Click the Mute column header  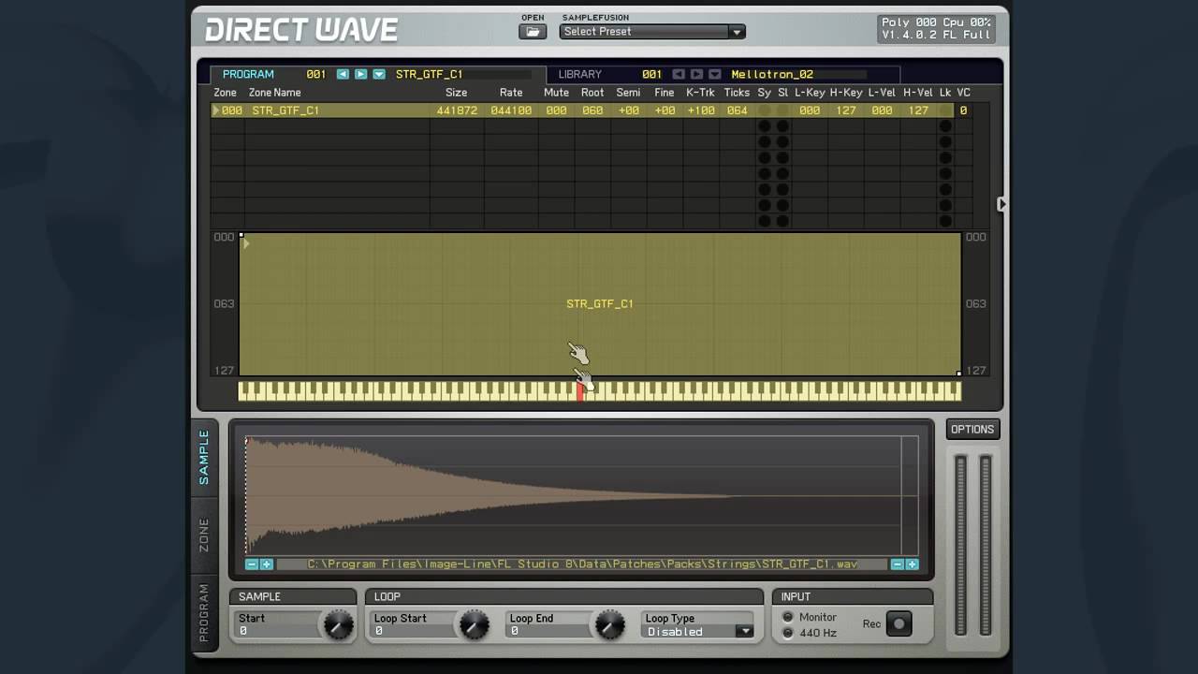pyautogui.click(x=556, y=93)
